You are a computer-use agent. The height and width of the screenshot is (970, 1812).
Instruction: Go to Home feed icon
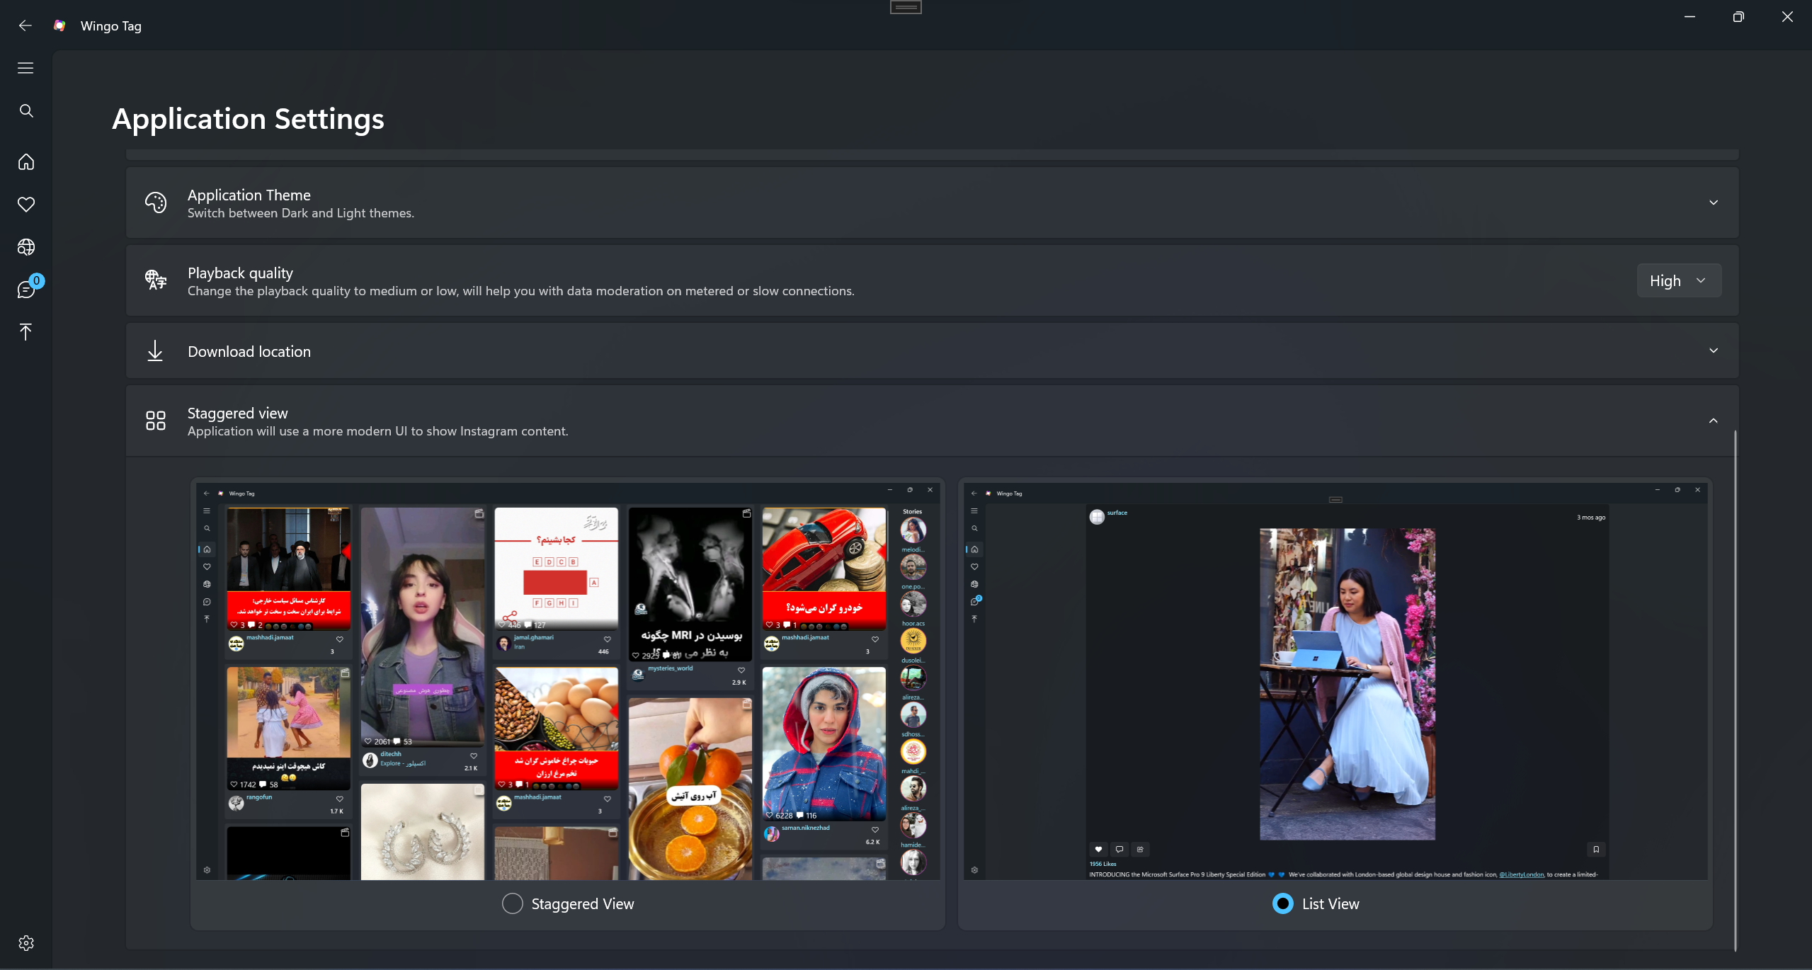[26, 162]
